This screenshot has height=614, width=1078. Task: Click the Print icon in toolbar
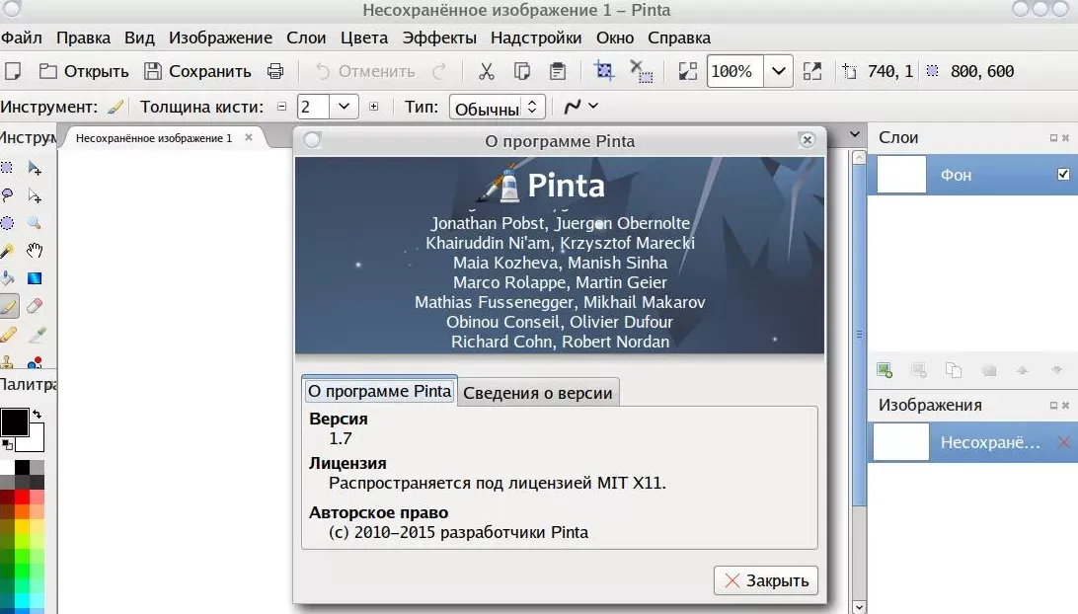[x=275, y=71]
